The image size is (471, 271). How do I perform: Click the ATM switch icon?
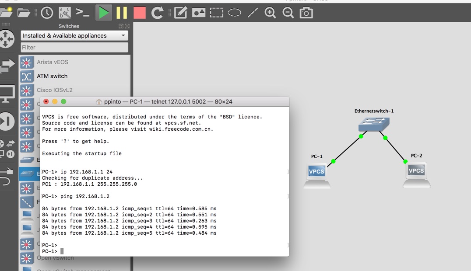[27, 76]
